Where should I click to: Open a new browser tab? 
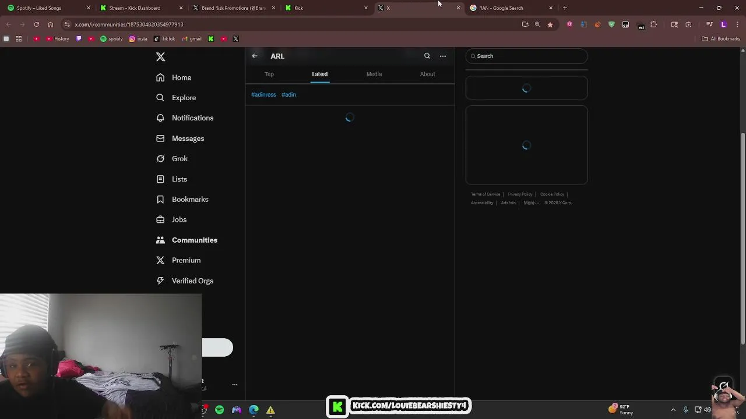coord(565,8)
